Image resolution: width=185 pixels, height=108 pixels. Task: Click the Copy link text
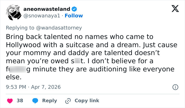87,101
